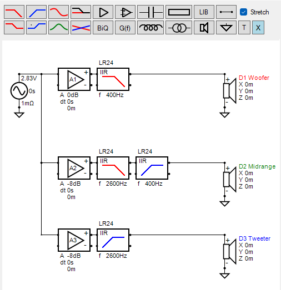The width and height of the screenshot is (281, 290).
Task: Select the red-and-black shelving filter tool
Action: pyautogui.click(x=81, y=12)
